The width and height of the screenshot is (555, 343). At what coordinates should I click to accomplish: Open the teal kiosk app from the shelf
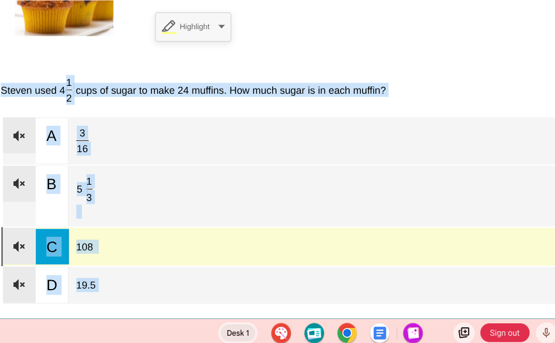coord(314,332)
